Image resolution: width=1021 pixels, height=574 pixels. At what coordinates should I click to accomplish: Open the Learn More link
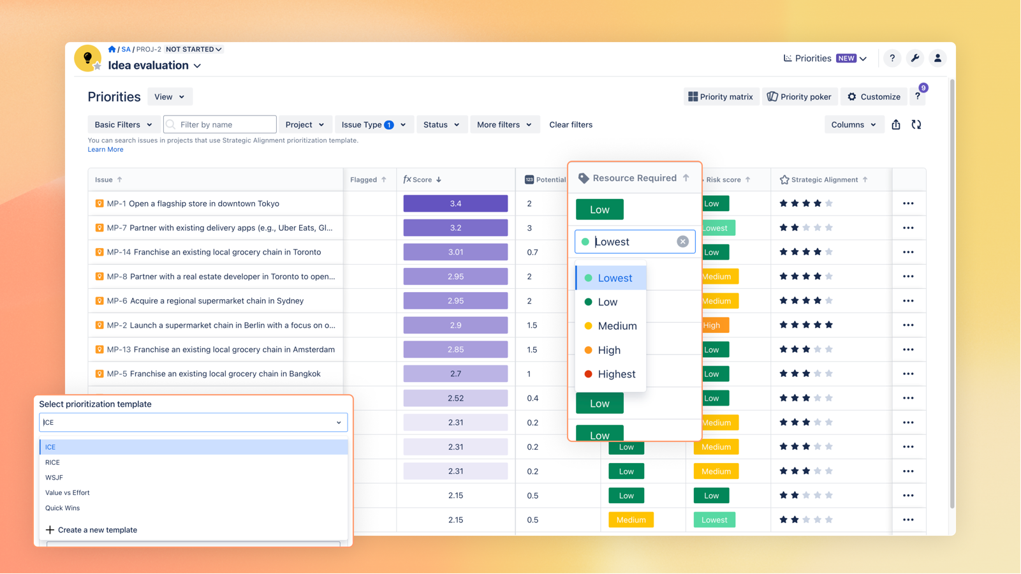coord(105,149)
